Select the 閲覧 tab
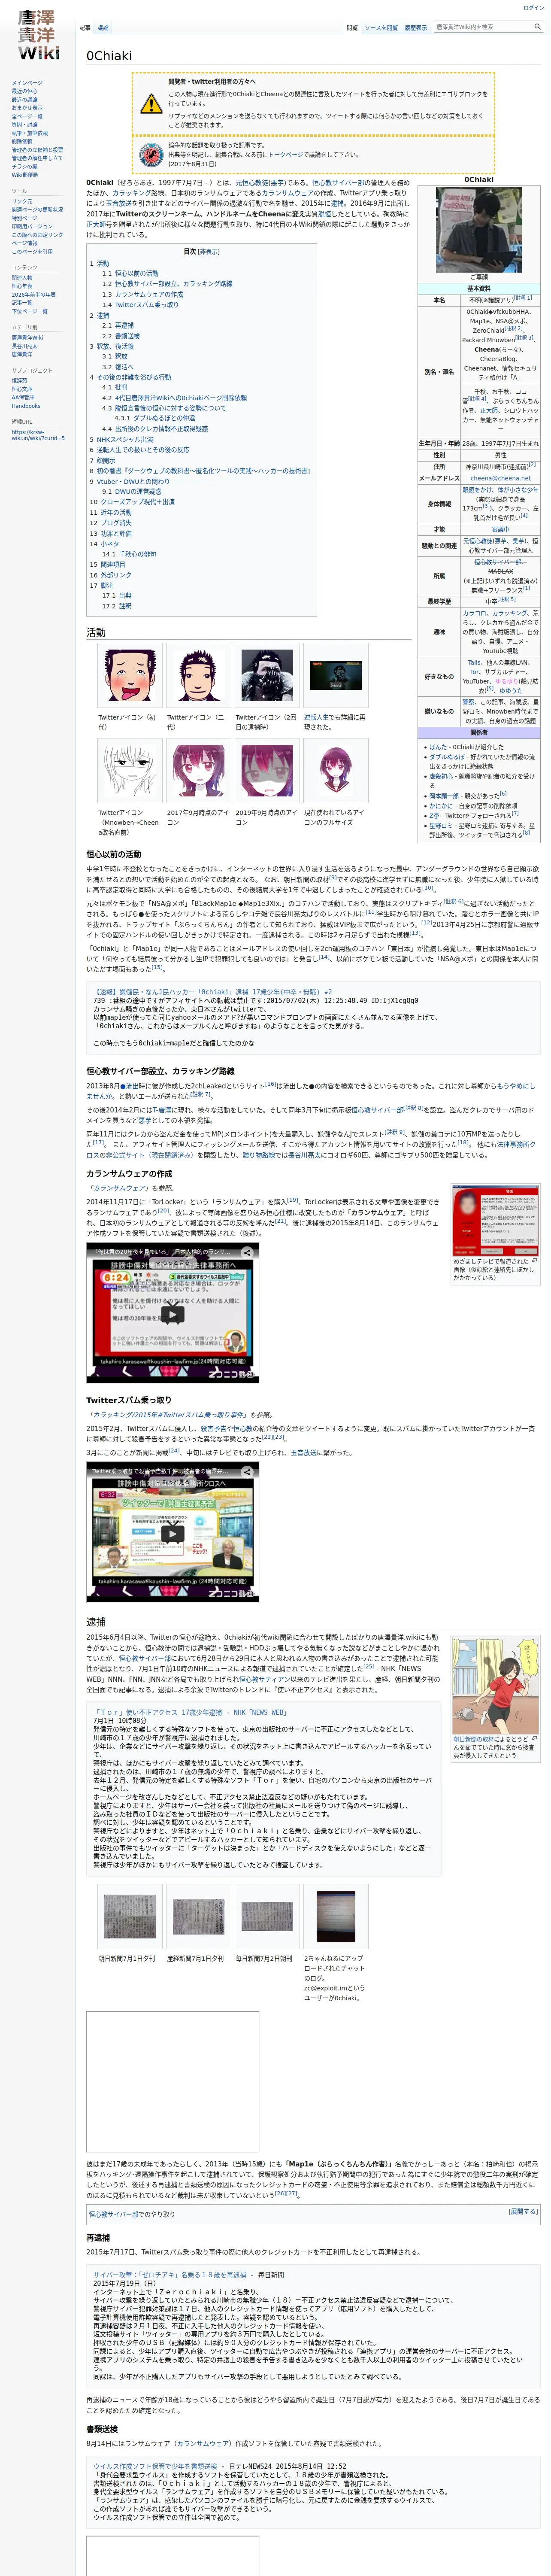The image size is (551, 2576). pos(352,28)
